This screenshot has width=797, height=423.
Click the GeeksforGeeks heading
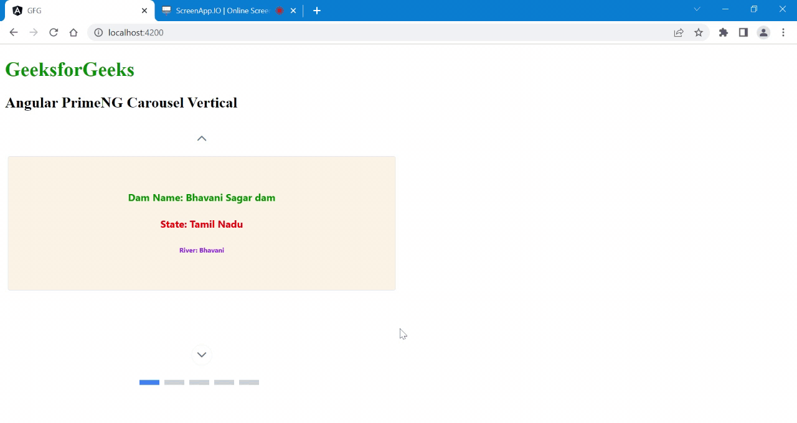pos(69,69)
